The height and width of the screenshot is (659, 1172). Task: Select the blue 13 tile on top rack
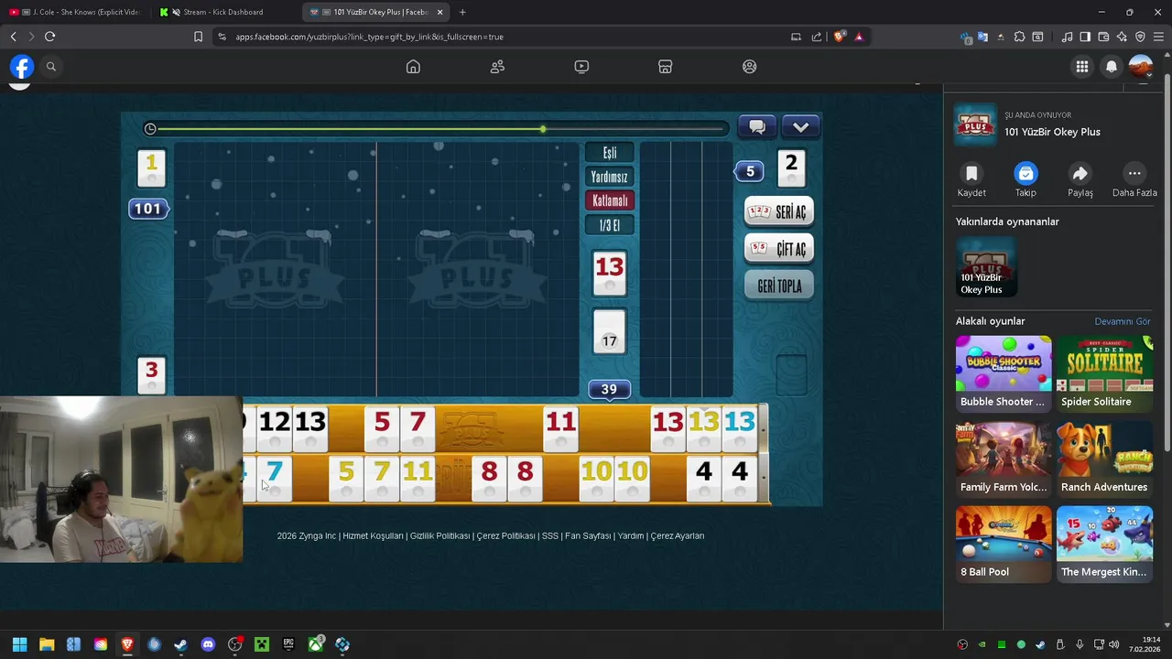tap(740, 428)
